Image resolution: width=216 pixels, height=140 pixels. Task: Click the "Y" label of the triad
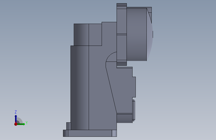27,123
